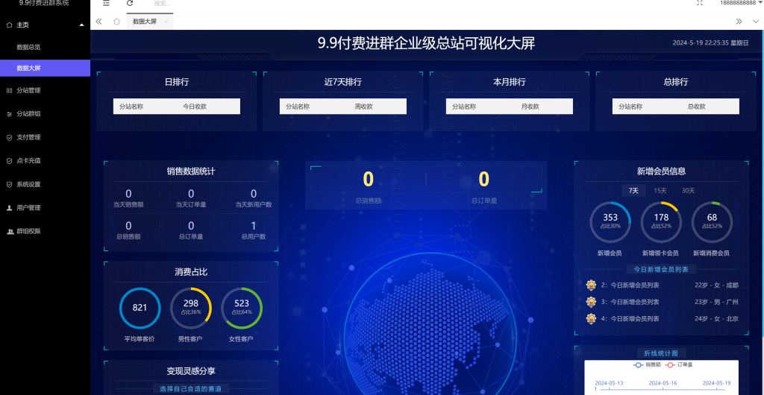Viewport: 764px width, 395px height.
Task: Click the 353 新增会员 ring chart
Action: click(610, 222)
